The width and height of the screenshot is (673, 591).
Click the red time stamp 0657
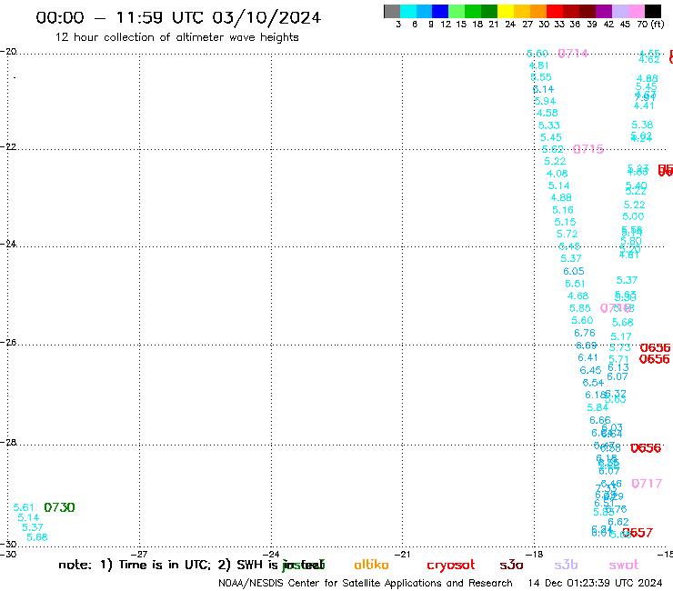638,533
